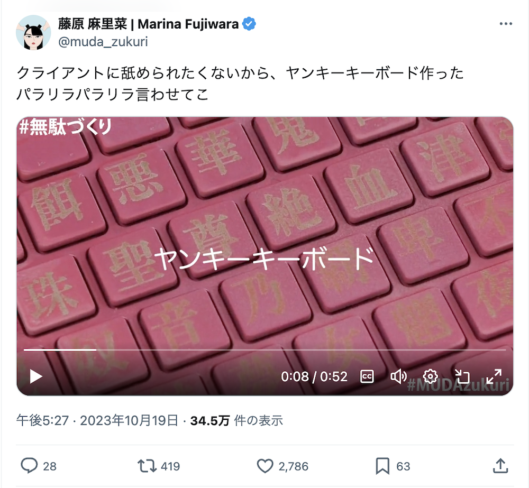Image resolution: width=529 pixels, height=488 pixels.
Task: Click the 0:08 / 0:52 time display
Action: (314, 376)
